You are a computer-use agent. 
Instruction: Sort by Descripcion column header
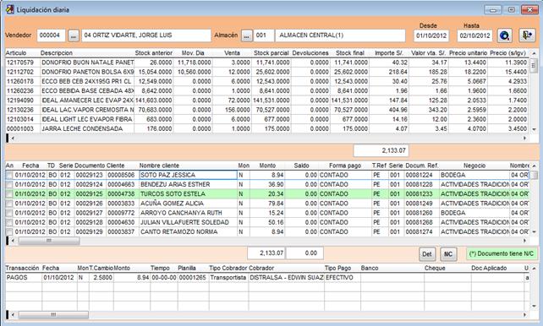(x=57, y=53)
